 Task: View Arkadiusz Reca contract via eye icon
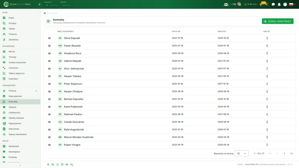(50, 53)
